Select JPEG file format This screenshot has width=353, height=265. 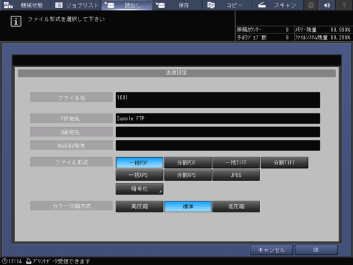pos(236,175)
